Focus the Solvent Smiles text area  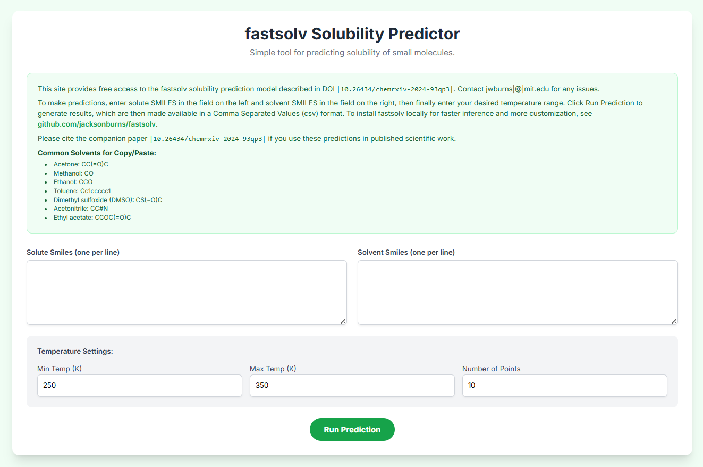point(518,293)
